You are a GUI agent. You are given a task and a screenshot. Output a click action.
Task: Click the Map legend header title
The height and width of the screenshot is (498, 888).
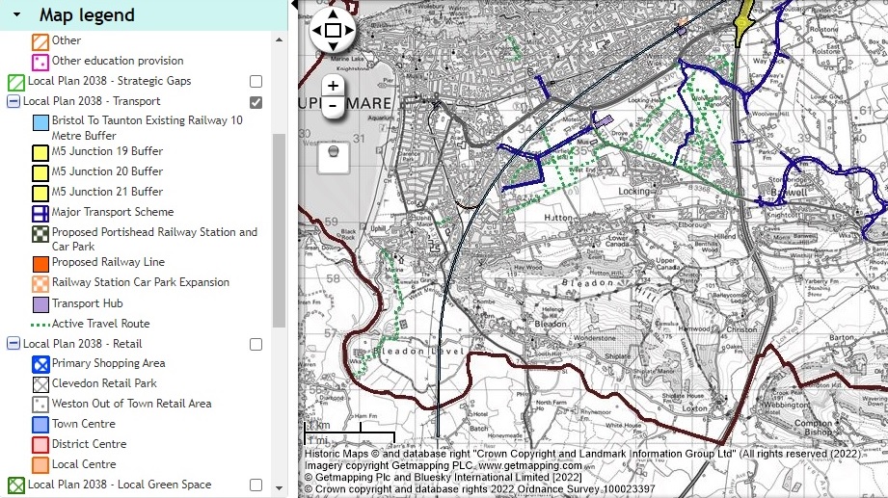pyautogui.click(x=87, y=15)
